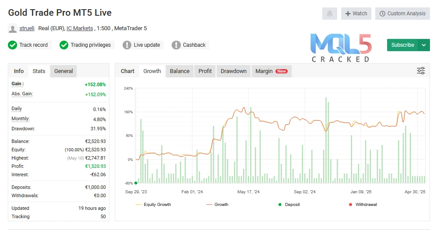Click the Highest €2,747.81 value
This screenshot has width=437, height=230.
click(95, 158)
